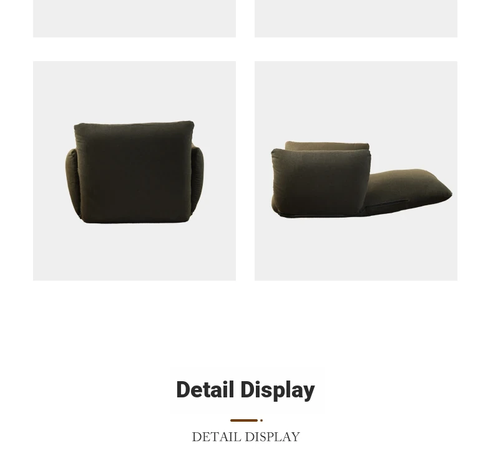Screen dimensions: 493x461
Task: Click the extended footrest cushion of reclined sofa
Action: 409,188
